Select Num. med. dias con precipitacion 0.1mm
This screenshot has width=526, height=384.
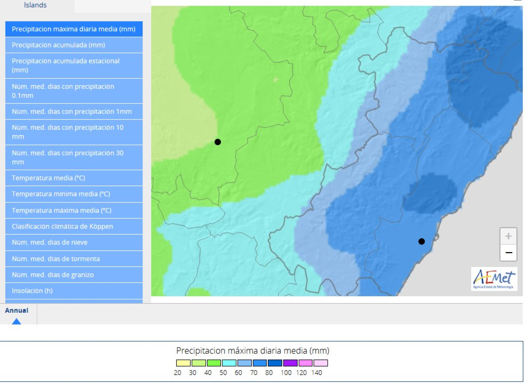click(x=74, y=91)
